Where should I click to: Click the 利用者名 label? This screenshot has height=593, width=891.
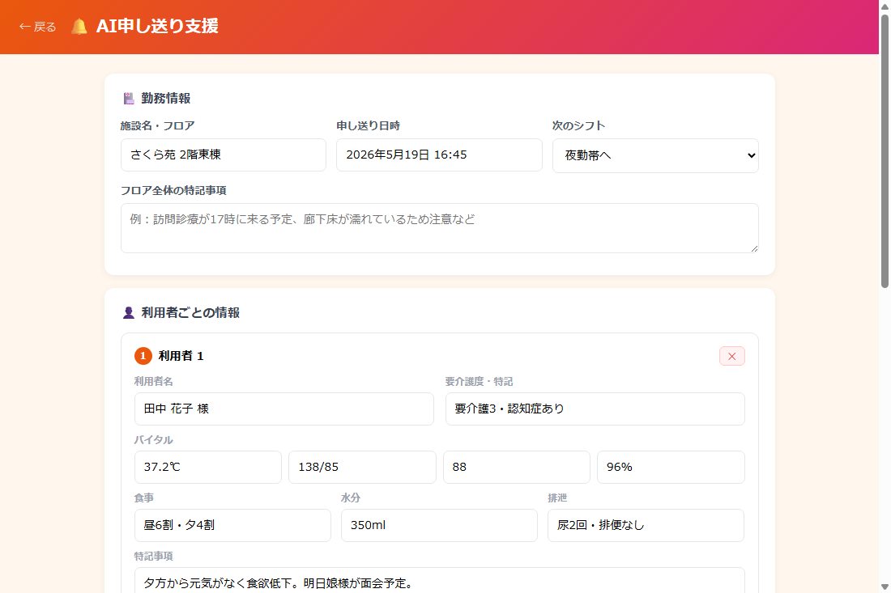tap(153, 381)
